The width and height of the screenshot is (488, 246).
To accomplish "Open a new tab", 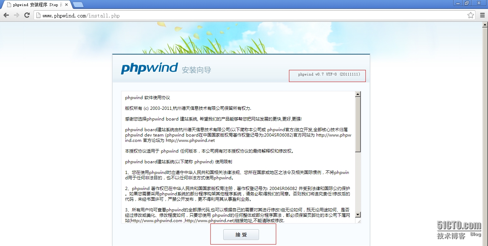I will pyautogui.click(x=78, y=5).
